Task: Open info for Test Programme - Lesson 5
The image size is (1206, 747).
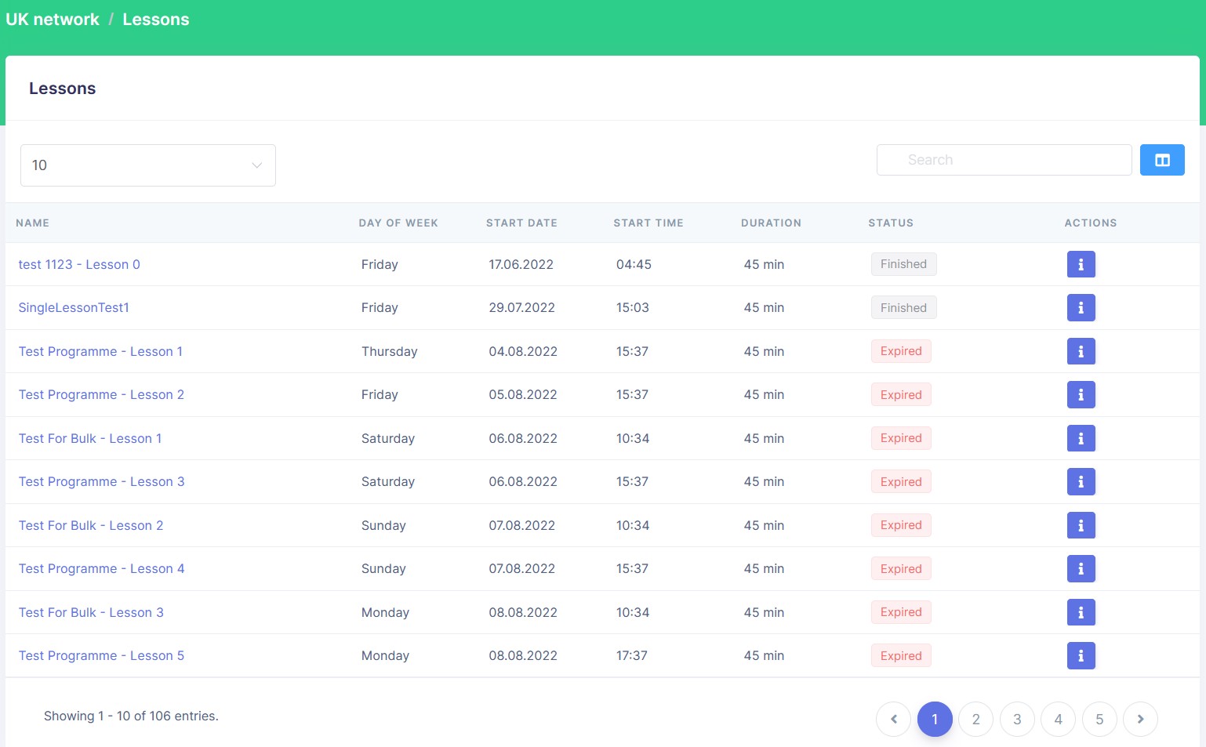Action: point(1081,656)
